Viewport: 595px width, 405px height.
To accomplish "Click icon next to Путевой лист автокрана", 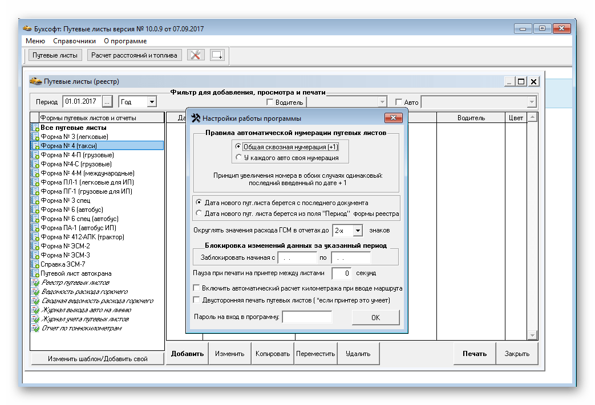I will [35, 273].
